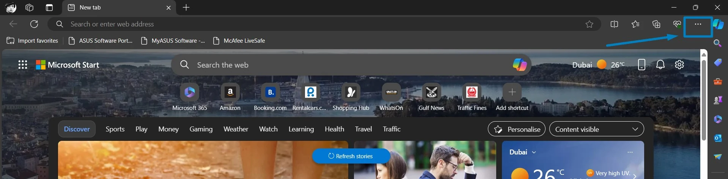Open the Shopping Hub shortcut
Viewport: 728px width, 179px height.
pos(351,97)
